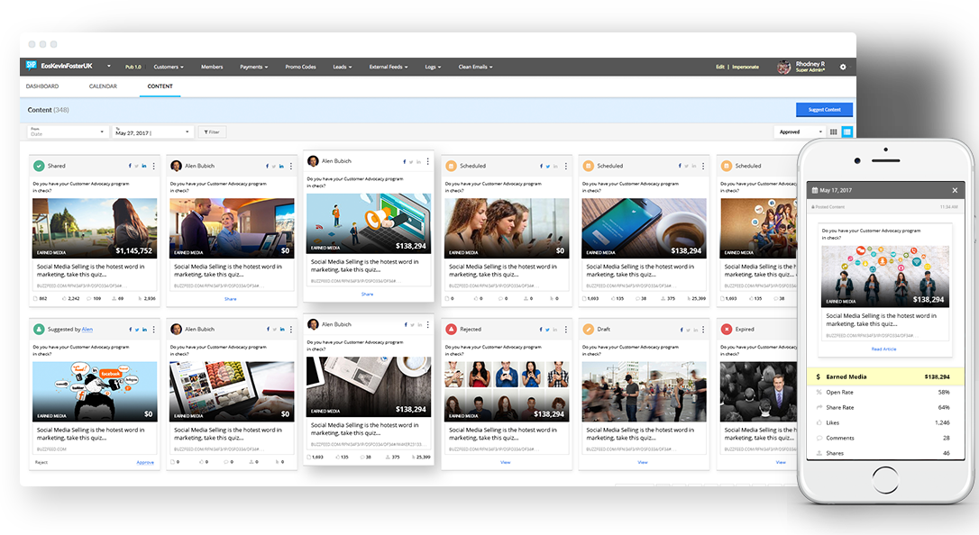
Task: Click the LinkedIn icon on the Shared card
Action: (x=144, y=166)
